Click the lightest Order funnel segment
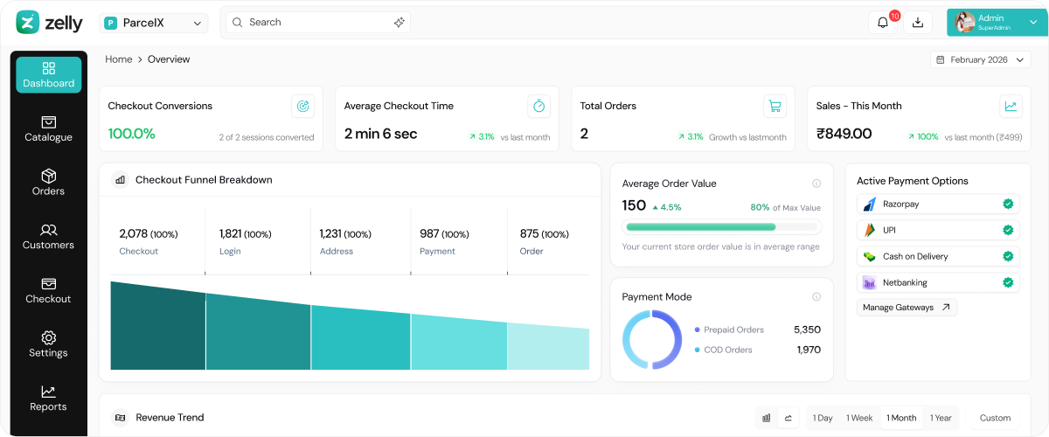 (548, 347)
